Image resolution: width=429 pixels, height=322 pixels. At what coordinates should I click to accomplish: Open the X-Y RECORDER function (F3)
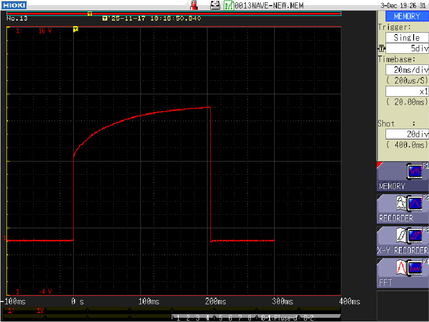coord(402,241)
